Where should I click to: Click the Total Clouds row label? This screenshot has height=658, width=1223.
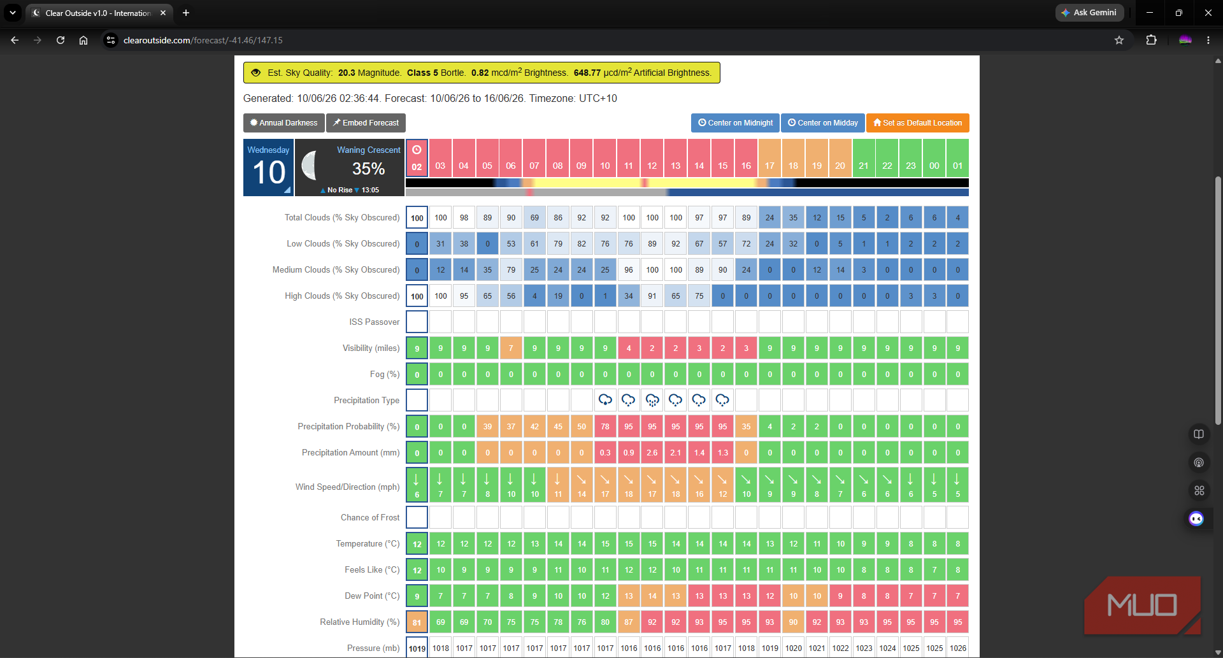point(342,217)
